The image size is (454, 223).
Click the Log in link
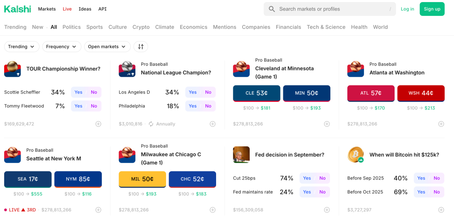(407, 9)
